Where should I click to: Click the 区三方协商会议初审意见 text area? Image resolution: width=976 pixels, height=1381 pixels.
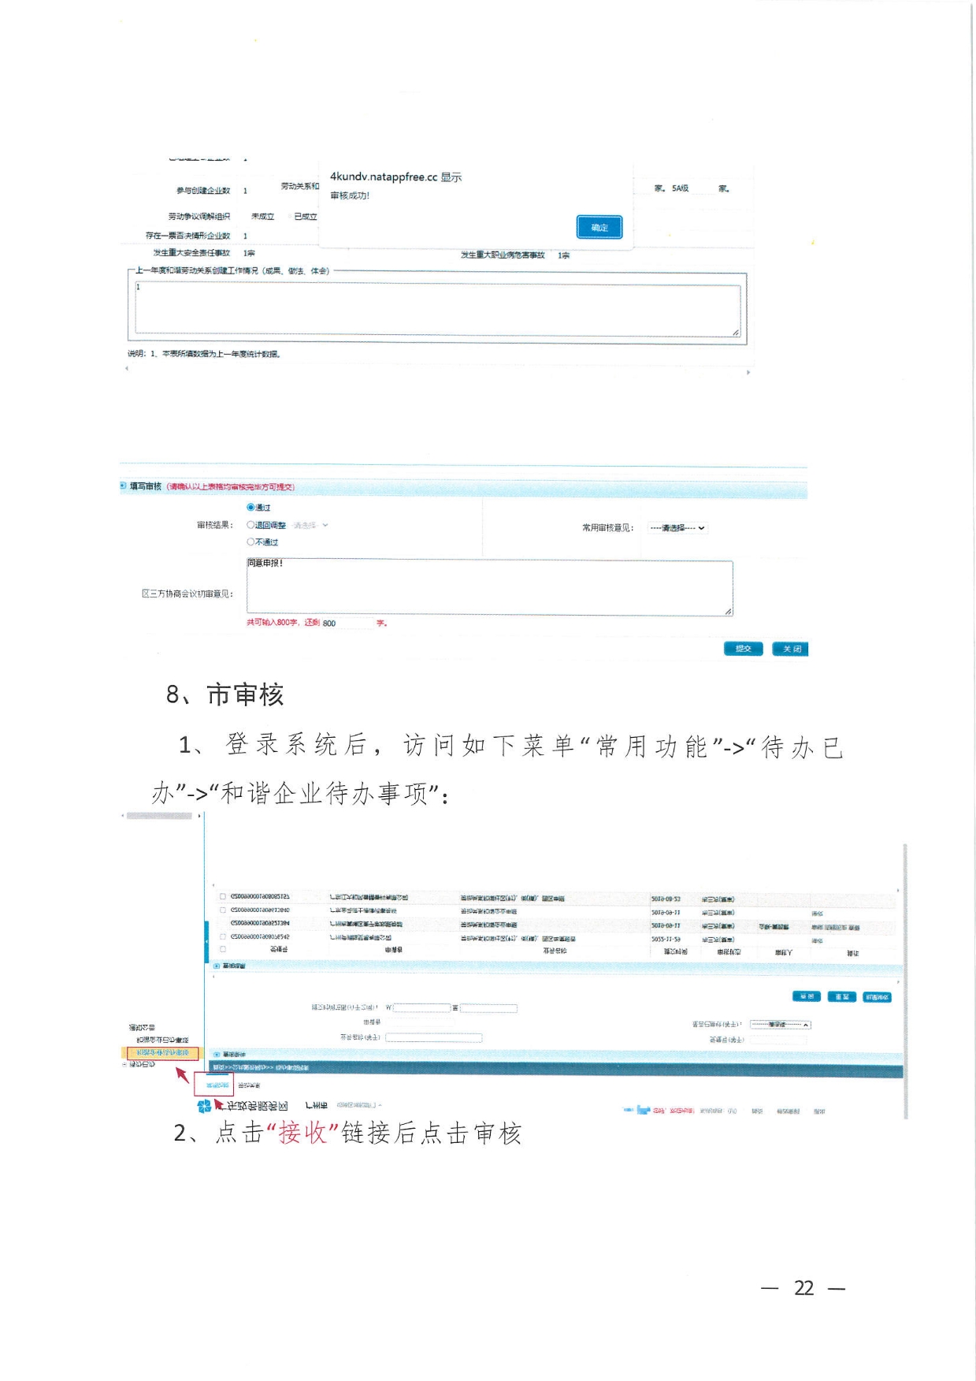pos(489,587)
